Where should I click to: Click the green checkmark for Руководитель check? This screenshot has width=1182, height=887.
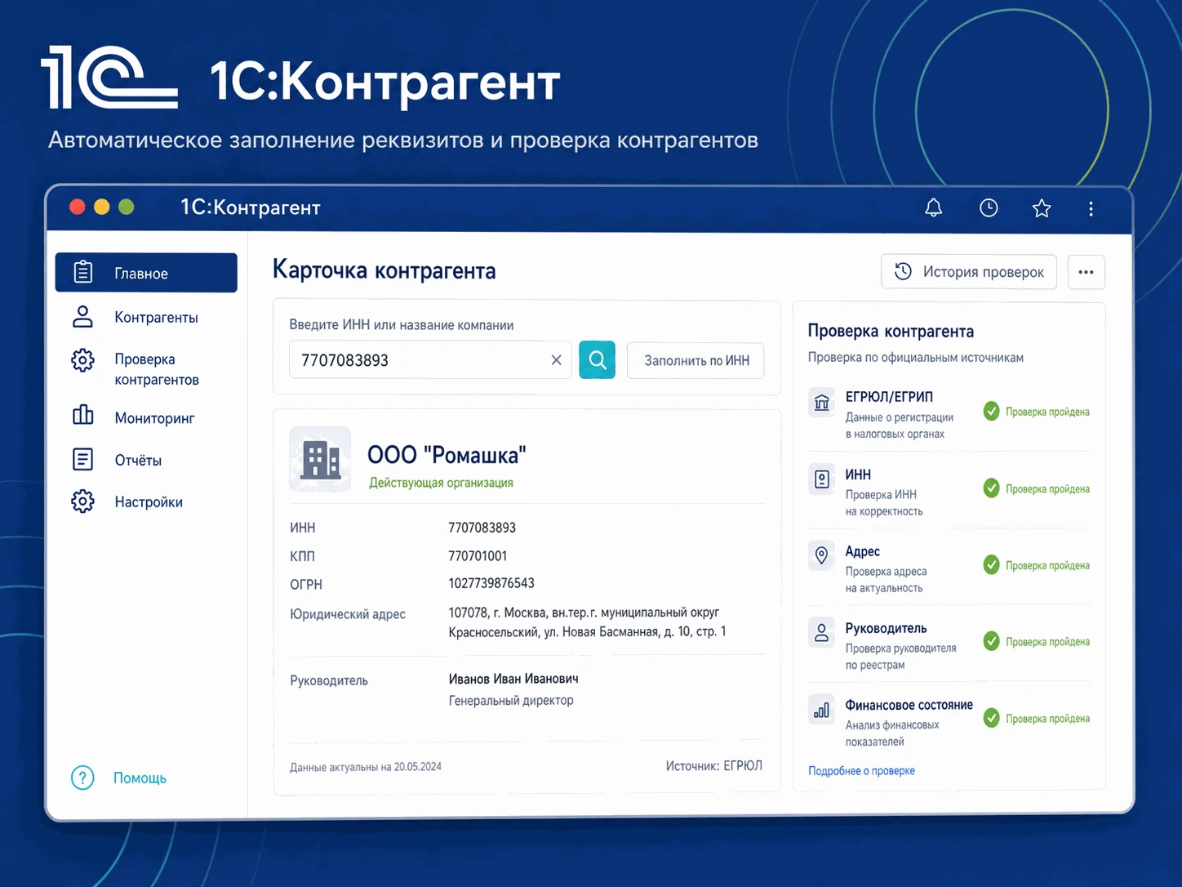pos(991,641)
